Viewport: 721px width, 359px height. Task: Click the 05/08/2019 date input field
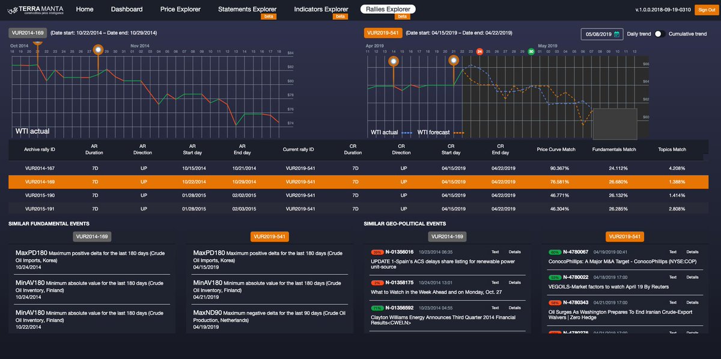597,34
